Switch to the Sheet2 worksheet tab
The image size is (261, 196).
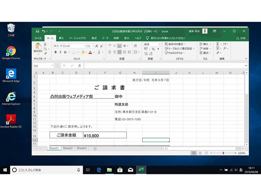(68, 148)
